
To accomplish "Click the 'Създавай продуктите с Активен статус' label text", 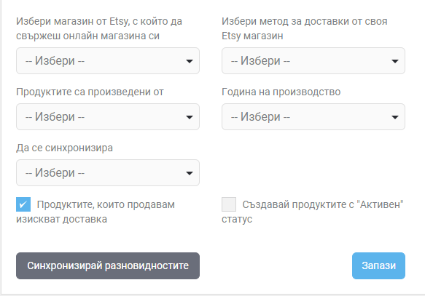I will tap(313, 212).
